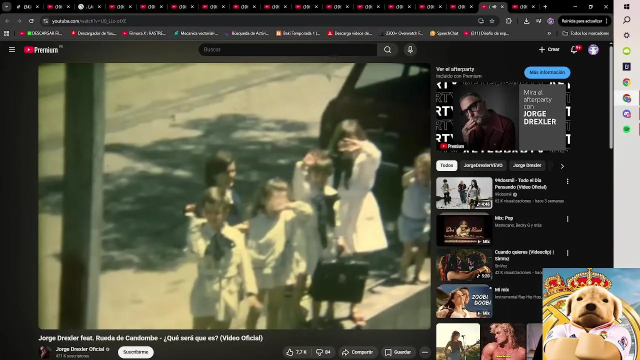Open Windows Start menu
The width and height of the screenshot is (640, 360).
[626, 7]
